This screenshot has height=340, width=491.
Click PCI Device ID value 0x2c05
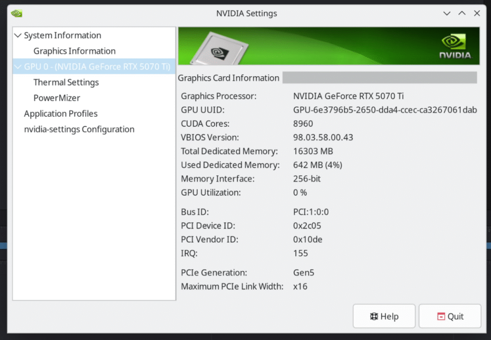click(x=307, y=226)
